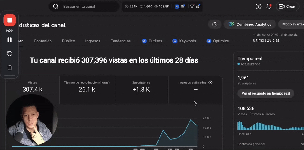Click the Crear button

click(x=287, y=7)
